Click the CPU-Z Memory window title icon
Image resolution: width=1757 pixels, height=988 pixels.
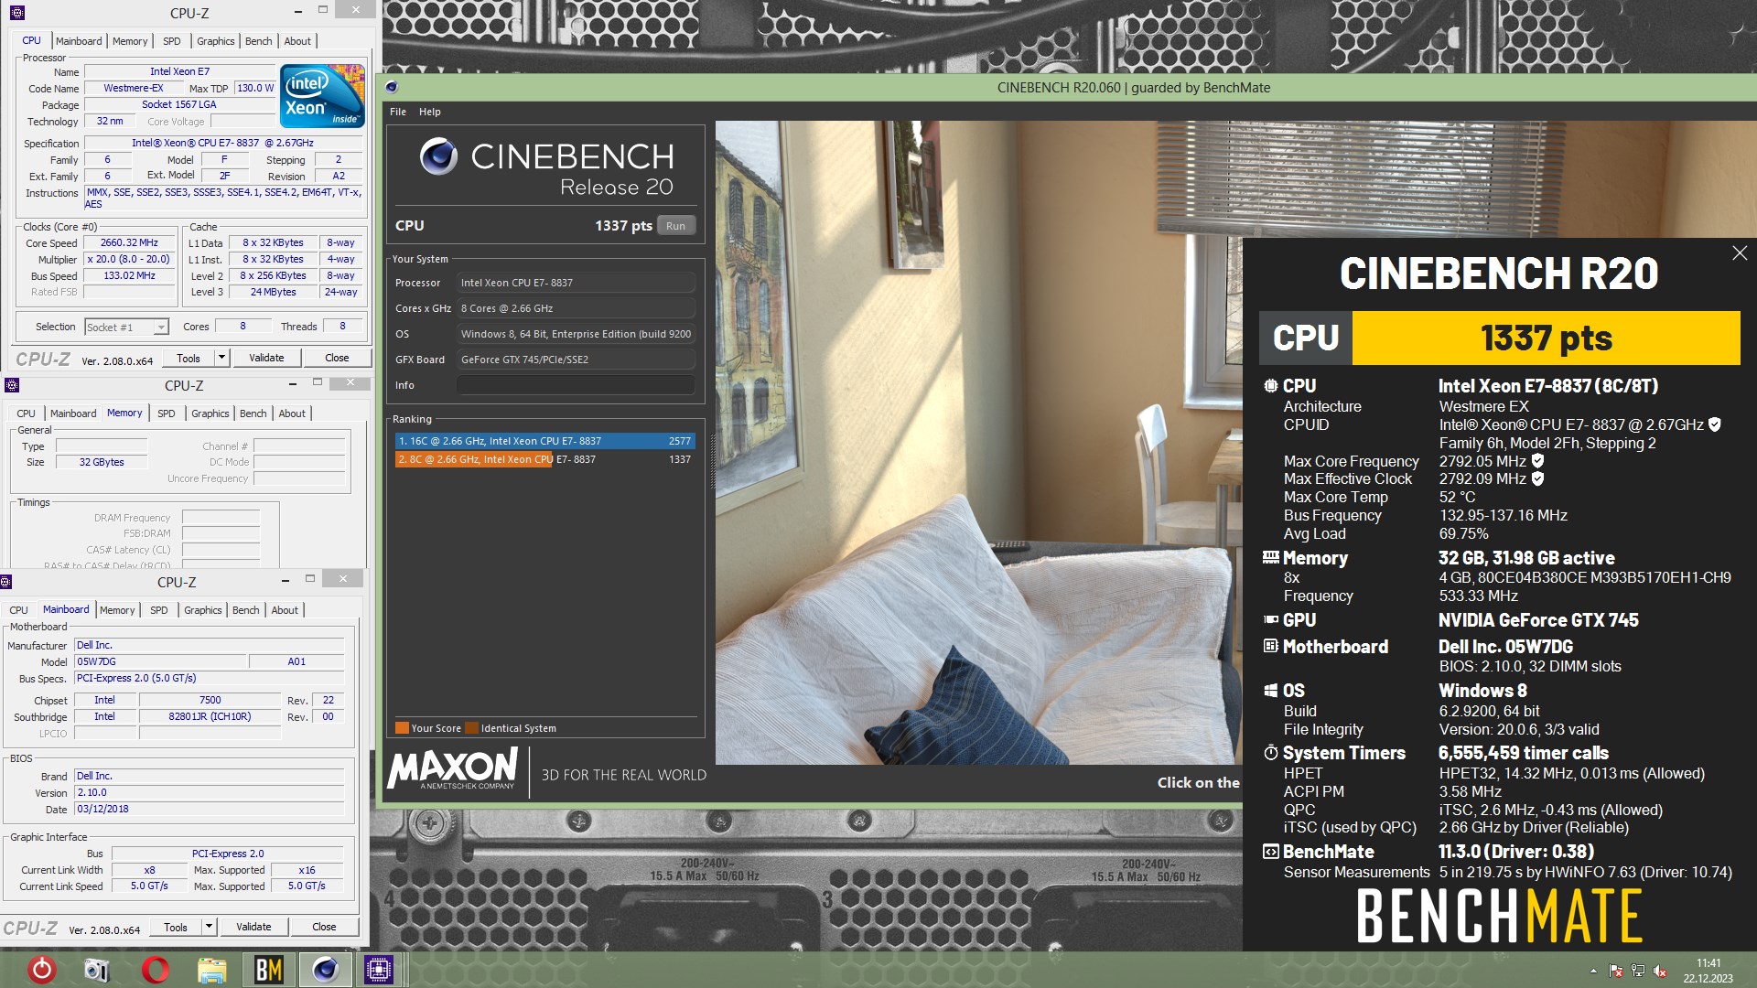coord(12,385)
